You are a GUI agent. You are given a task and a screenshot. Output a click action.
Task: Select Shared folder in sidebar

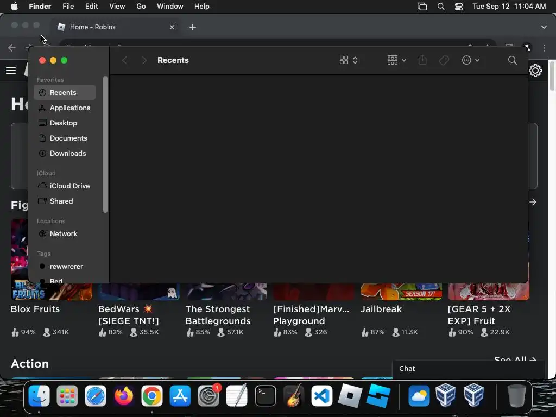65,201
